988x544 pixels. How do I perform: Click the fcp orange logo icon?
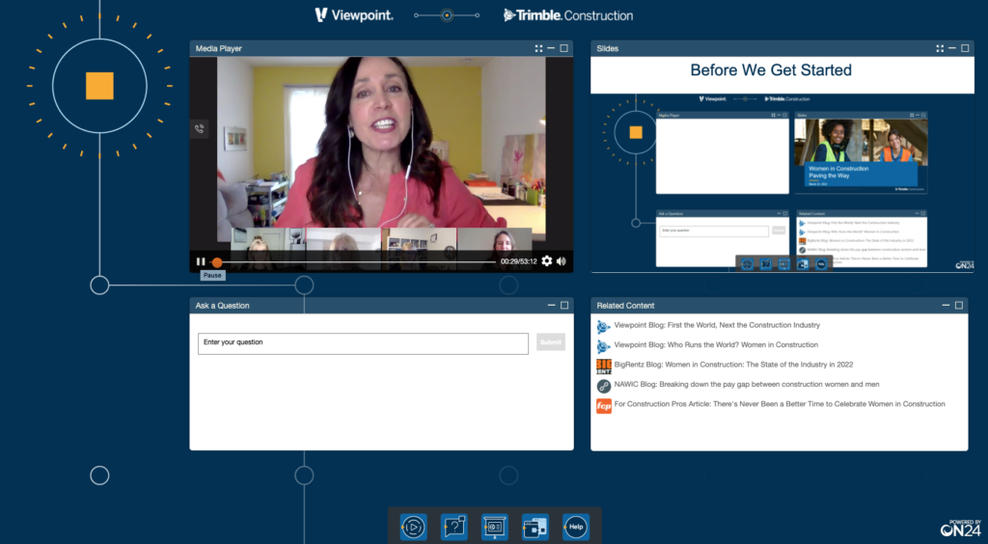click(604, 406)
